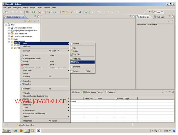
Task: Click the New wizard toolbar icon
Action: coord(7,12)
